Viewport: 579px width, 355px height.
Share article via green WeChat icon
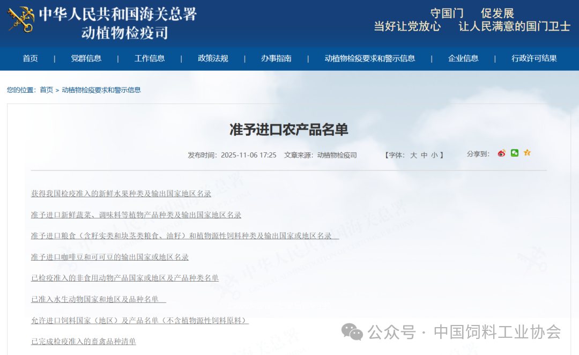click(x=515, y=153)
